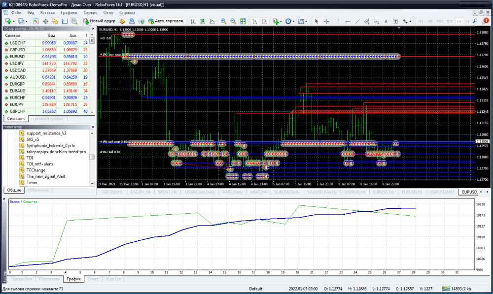Screen dimensions: 493x294
Task: Switch chart to bar chart style
Action: [193, 21]
